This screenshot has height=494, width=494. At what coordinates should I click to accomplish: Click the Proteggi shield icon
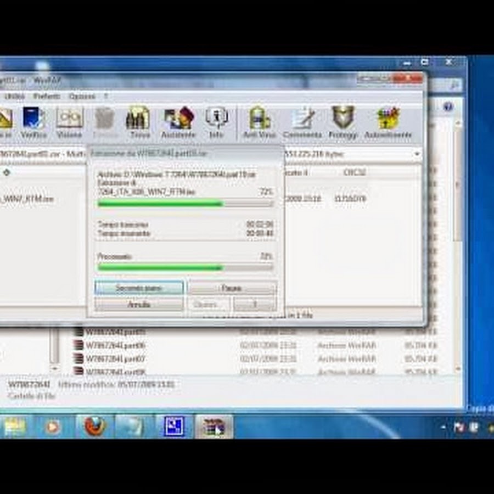343,122
